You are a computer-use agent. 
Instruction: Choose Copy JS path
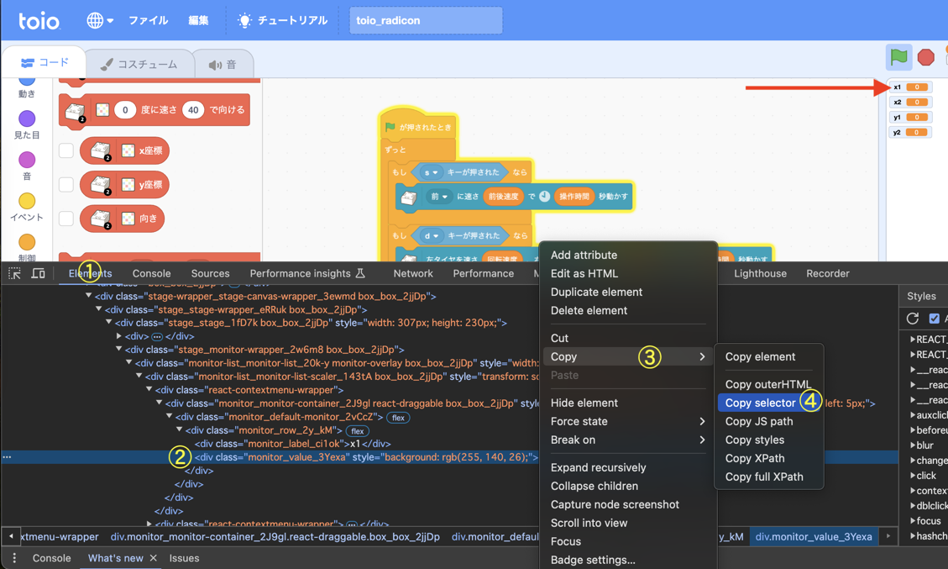click(x=759, y=421)
